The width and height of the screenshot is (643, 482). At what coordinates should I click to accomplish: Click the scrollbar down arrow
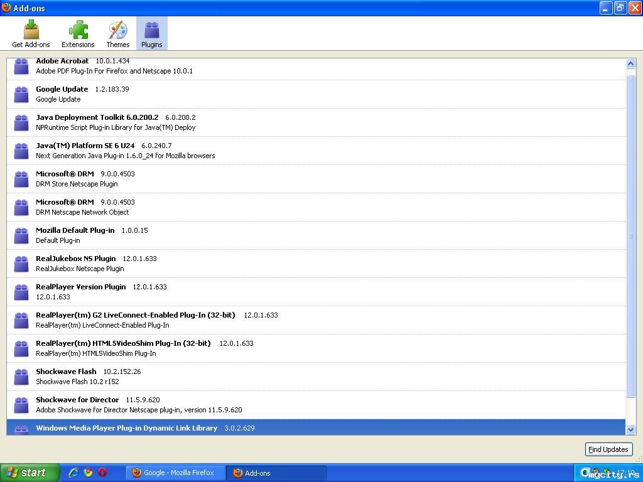point(630,429)
